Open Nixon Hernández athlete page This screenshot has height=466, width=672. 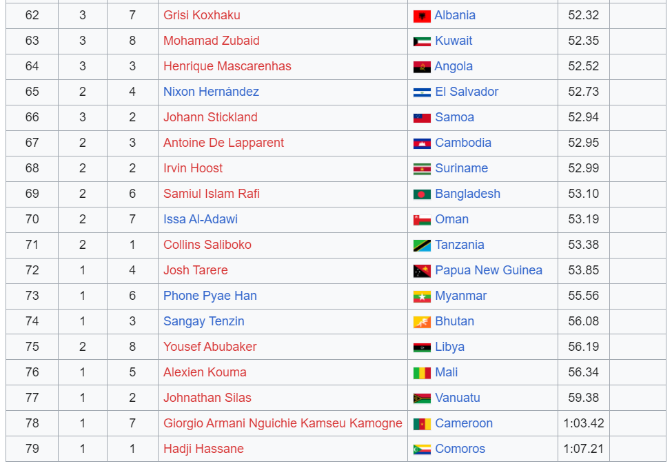(211, 92)
